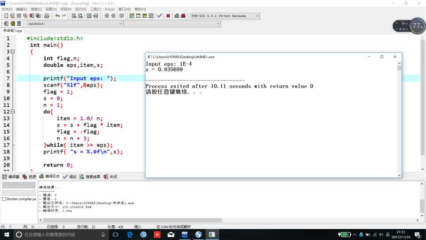This screenshot has height=240, width=426.
Task: Open the Action Center notification icon
Action: tap(418, 235)
